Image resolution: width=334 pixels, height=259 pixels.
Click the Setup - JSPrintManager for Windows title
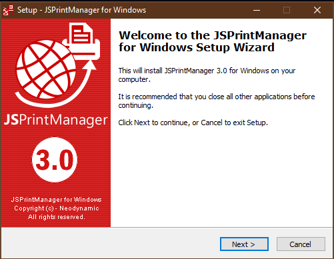coord(81,10)
